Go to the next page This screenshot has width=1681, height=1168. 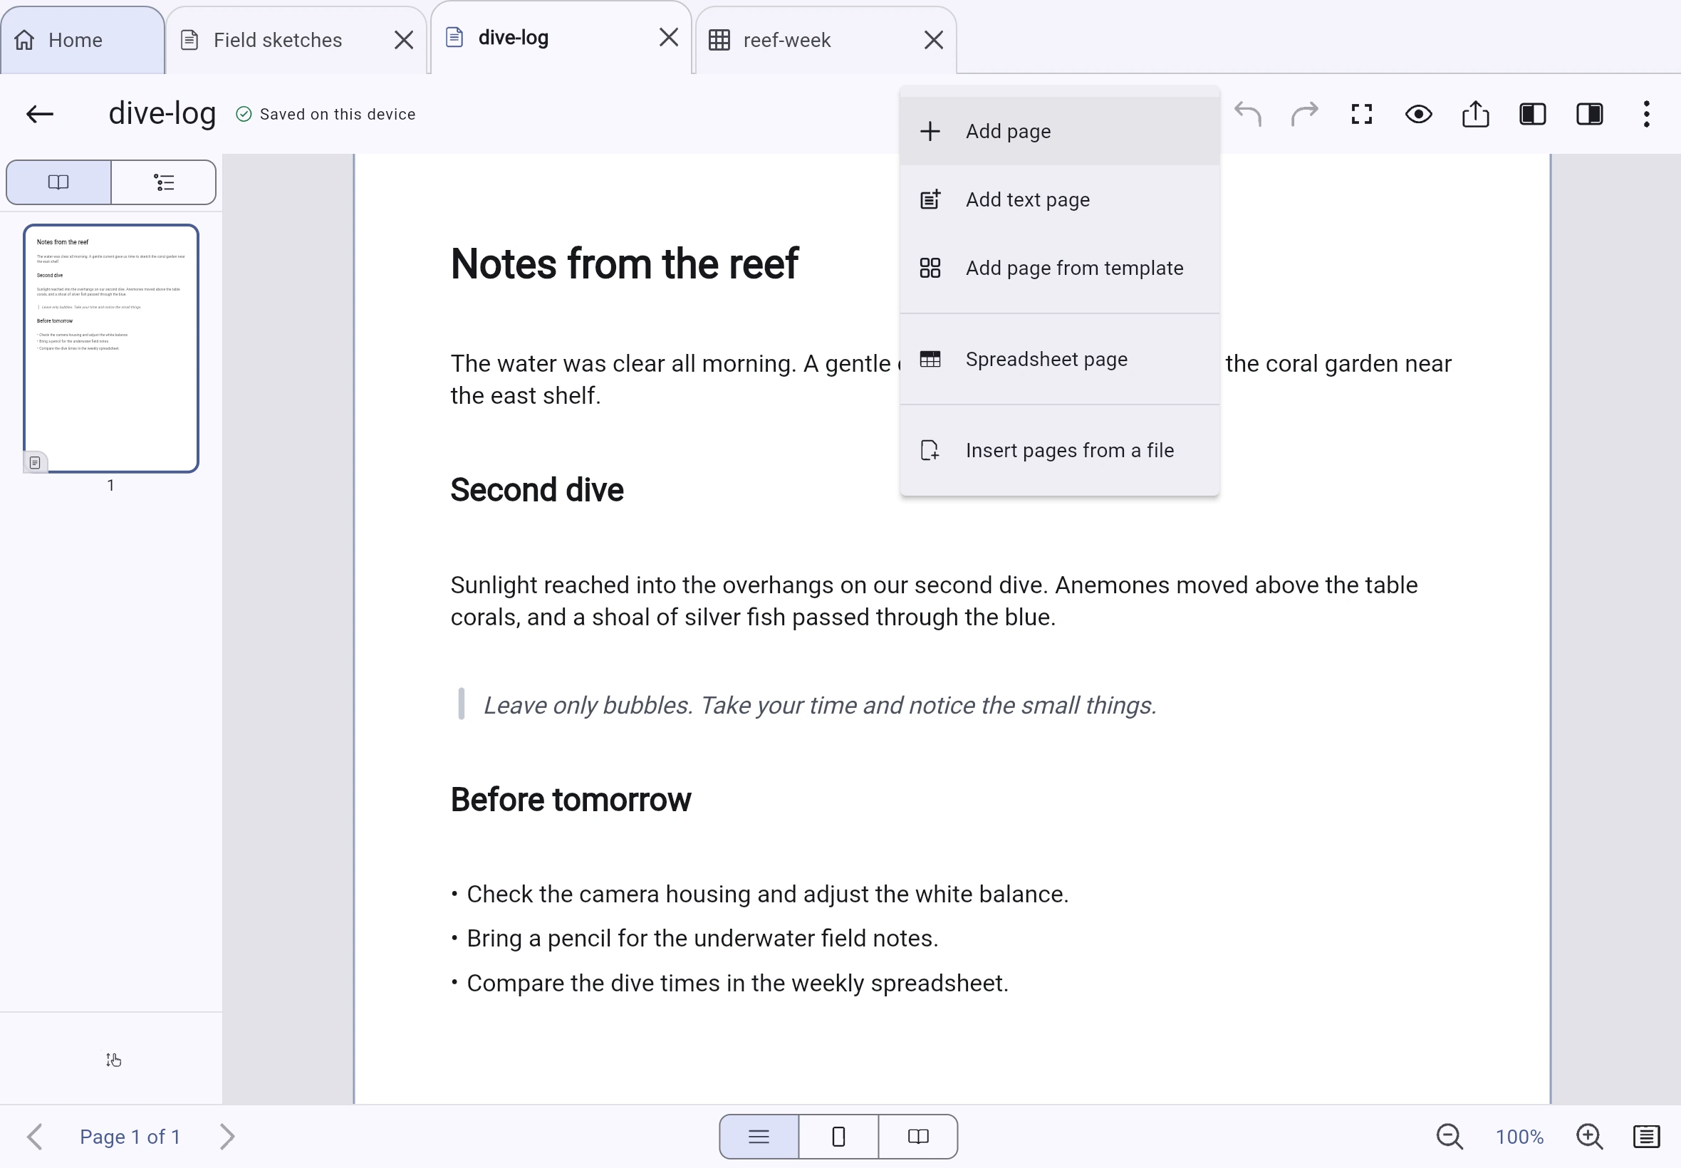(228, 1137)
